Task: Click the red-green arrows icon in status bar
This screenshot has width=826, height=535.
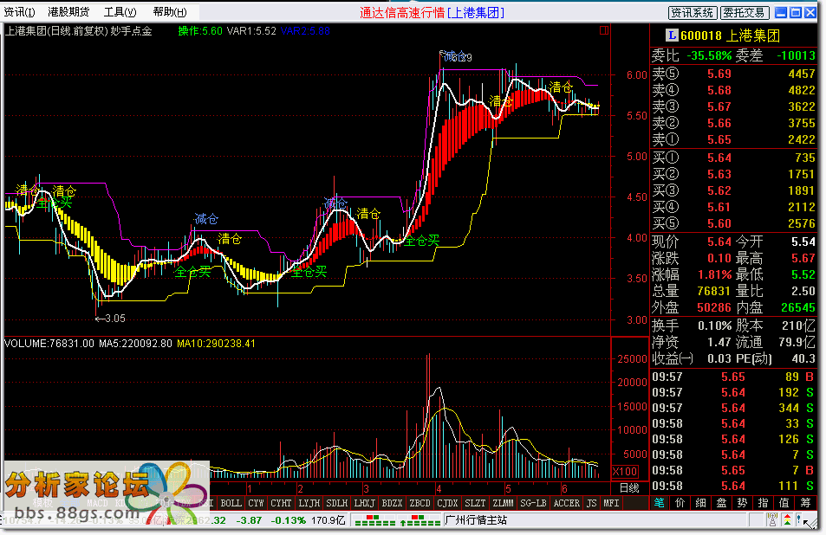Action: [787, 520]
